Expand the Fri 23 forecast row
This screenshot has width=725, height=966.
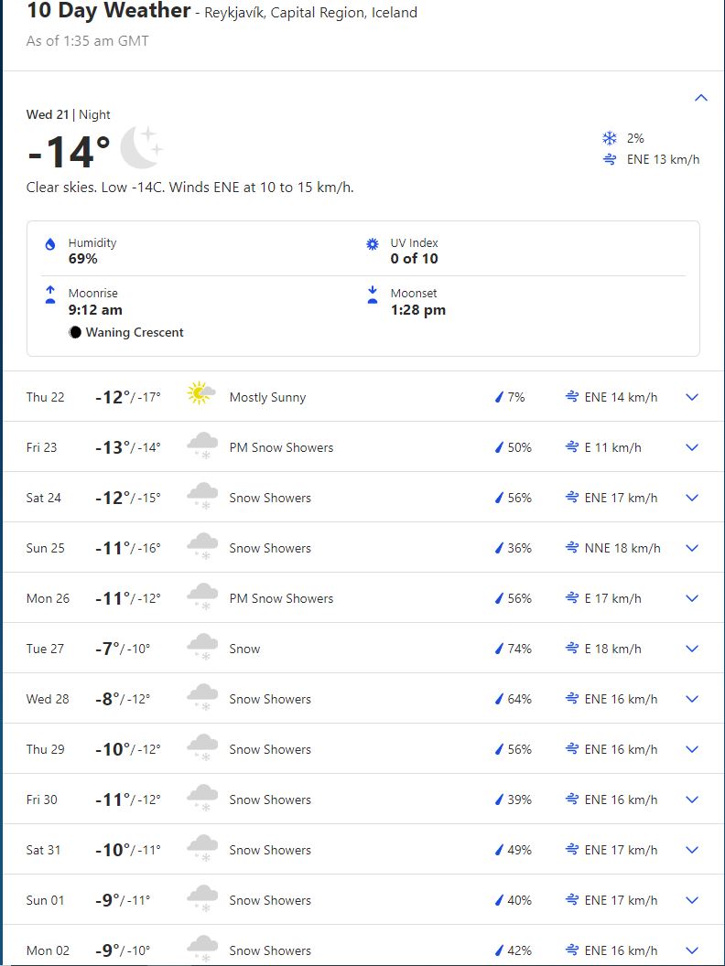(362, 447)
